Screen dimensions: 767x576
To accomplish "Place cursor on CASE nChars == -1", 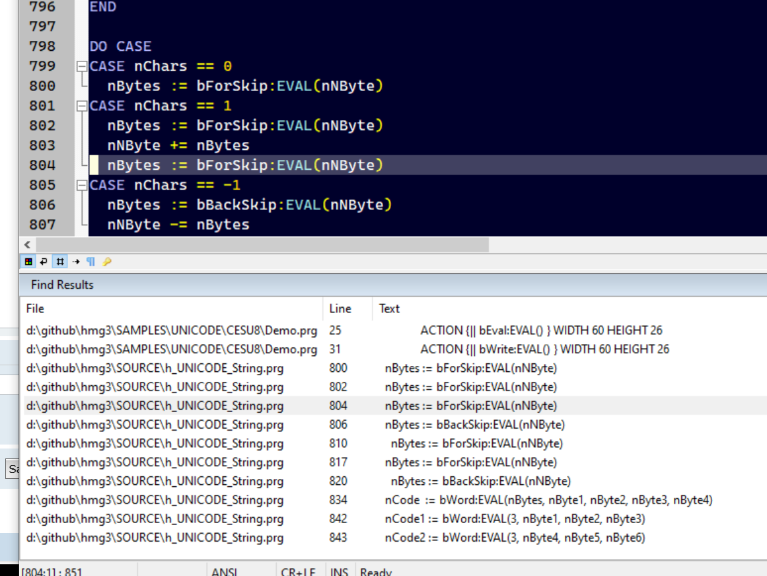I will click(x=165, y=185).
